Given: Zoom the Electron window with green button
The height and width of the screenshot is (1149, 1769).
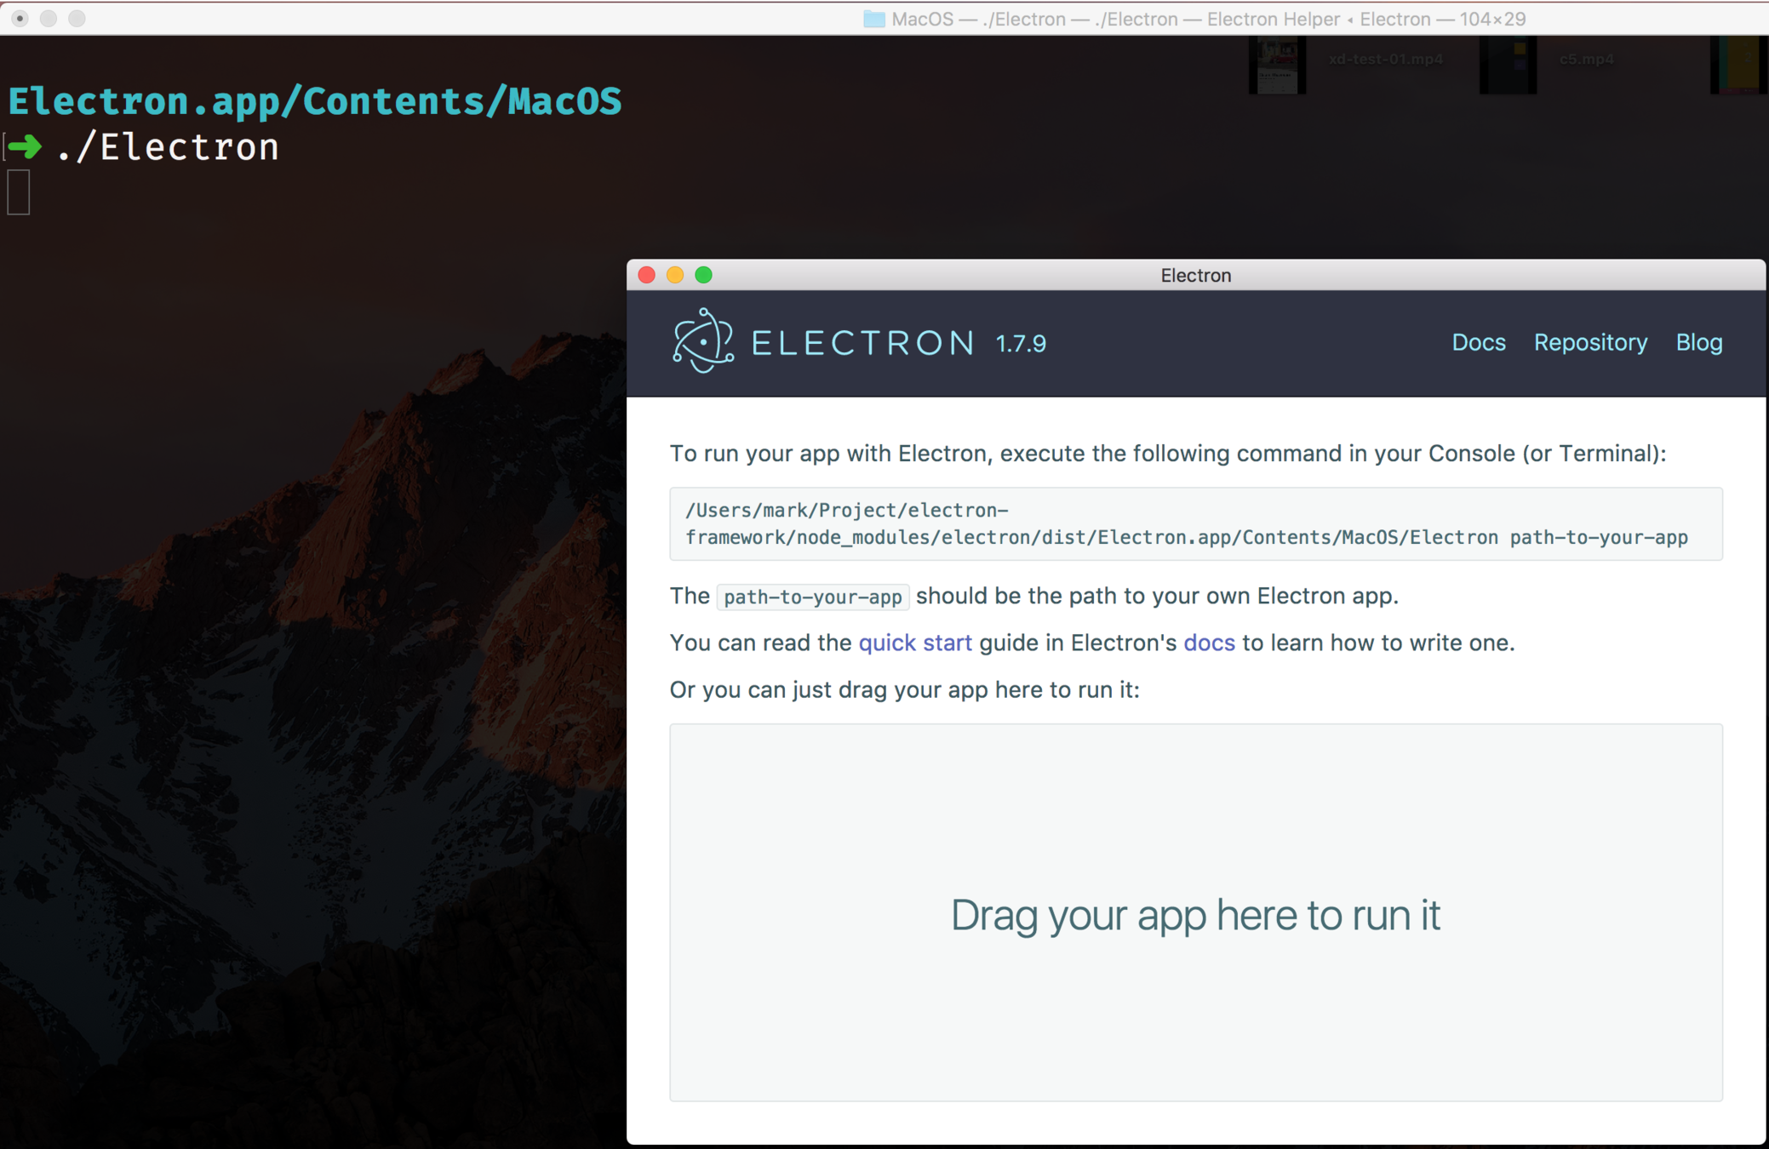Looking at the screenshot, I should pyautogui.click(x=703, y=275).
